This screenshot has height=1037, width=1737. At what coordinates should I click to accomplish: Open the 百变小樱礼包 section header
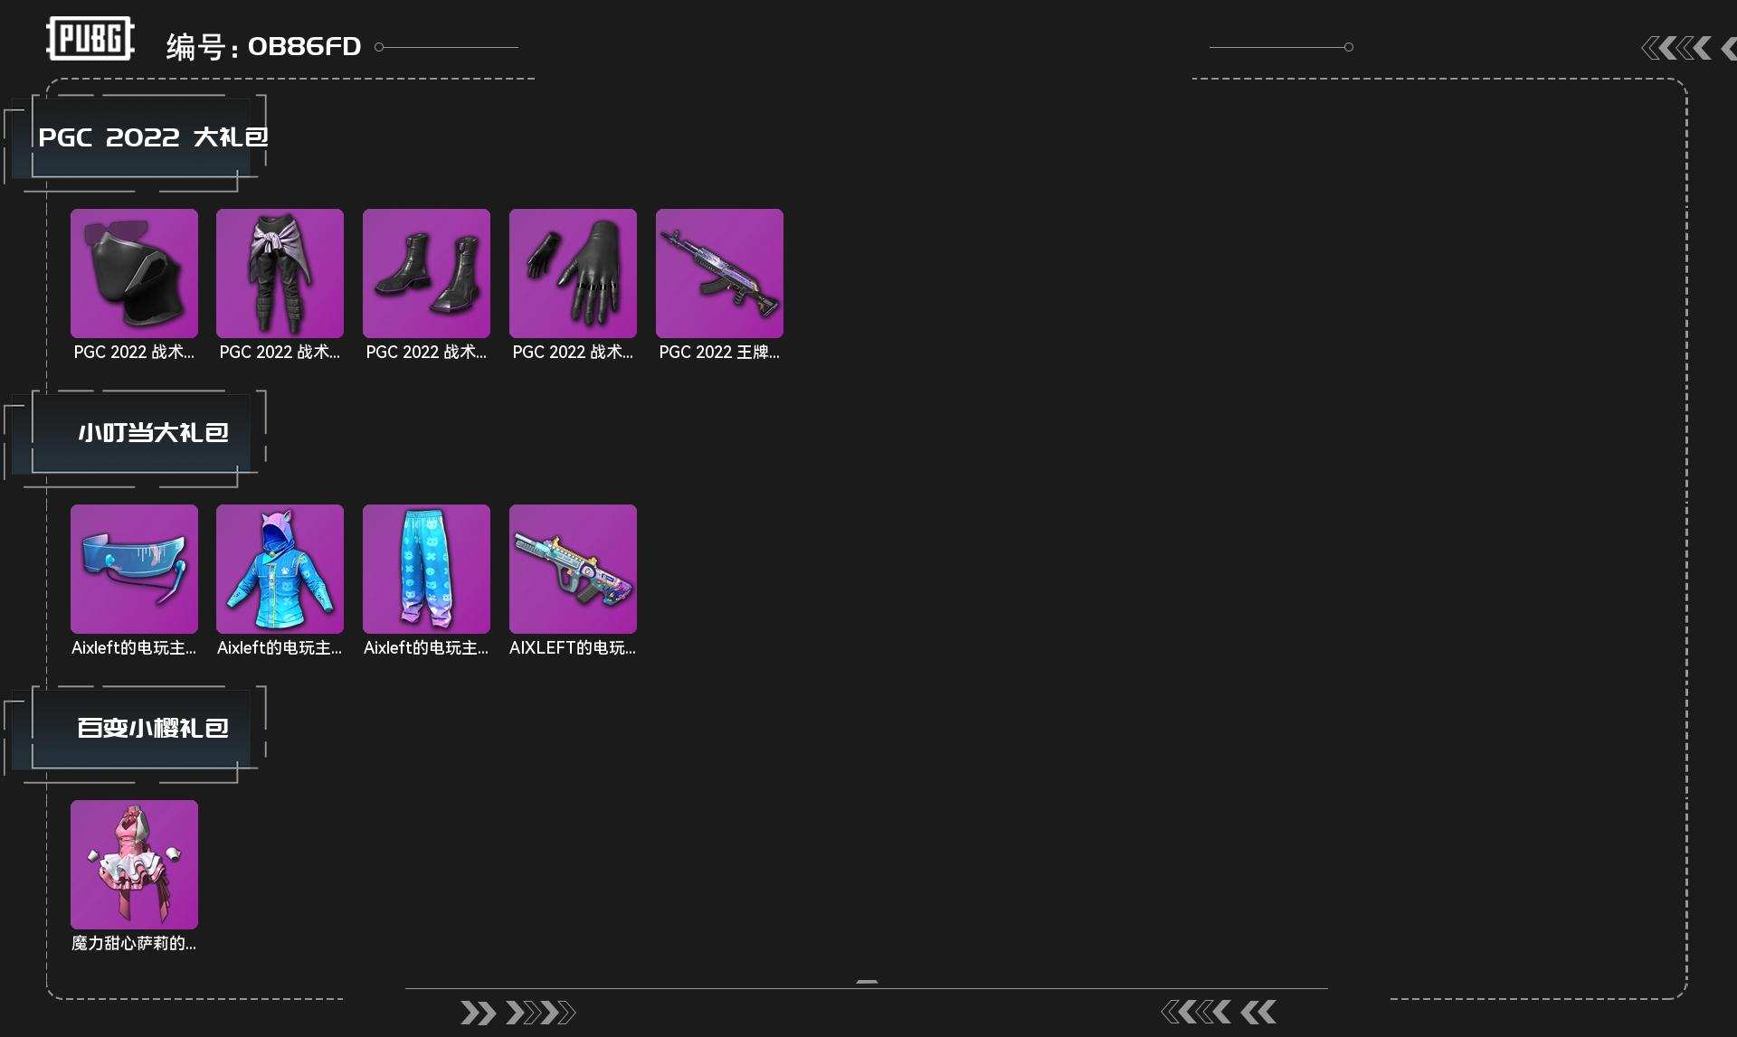tap(152, 729)
